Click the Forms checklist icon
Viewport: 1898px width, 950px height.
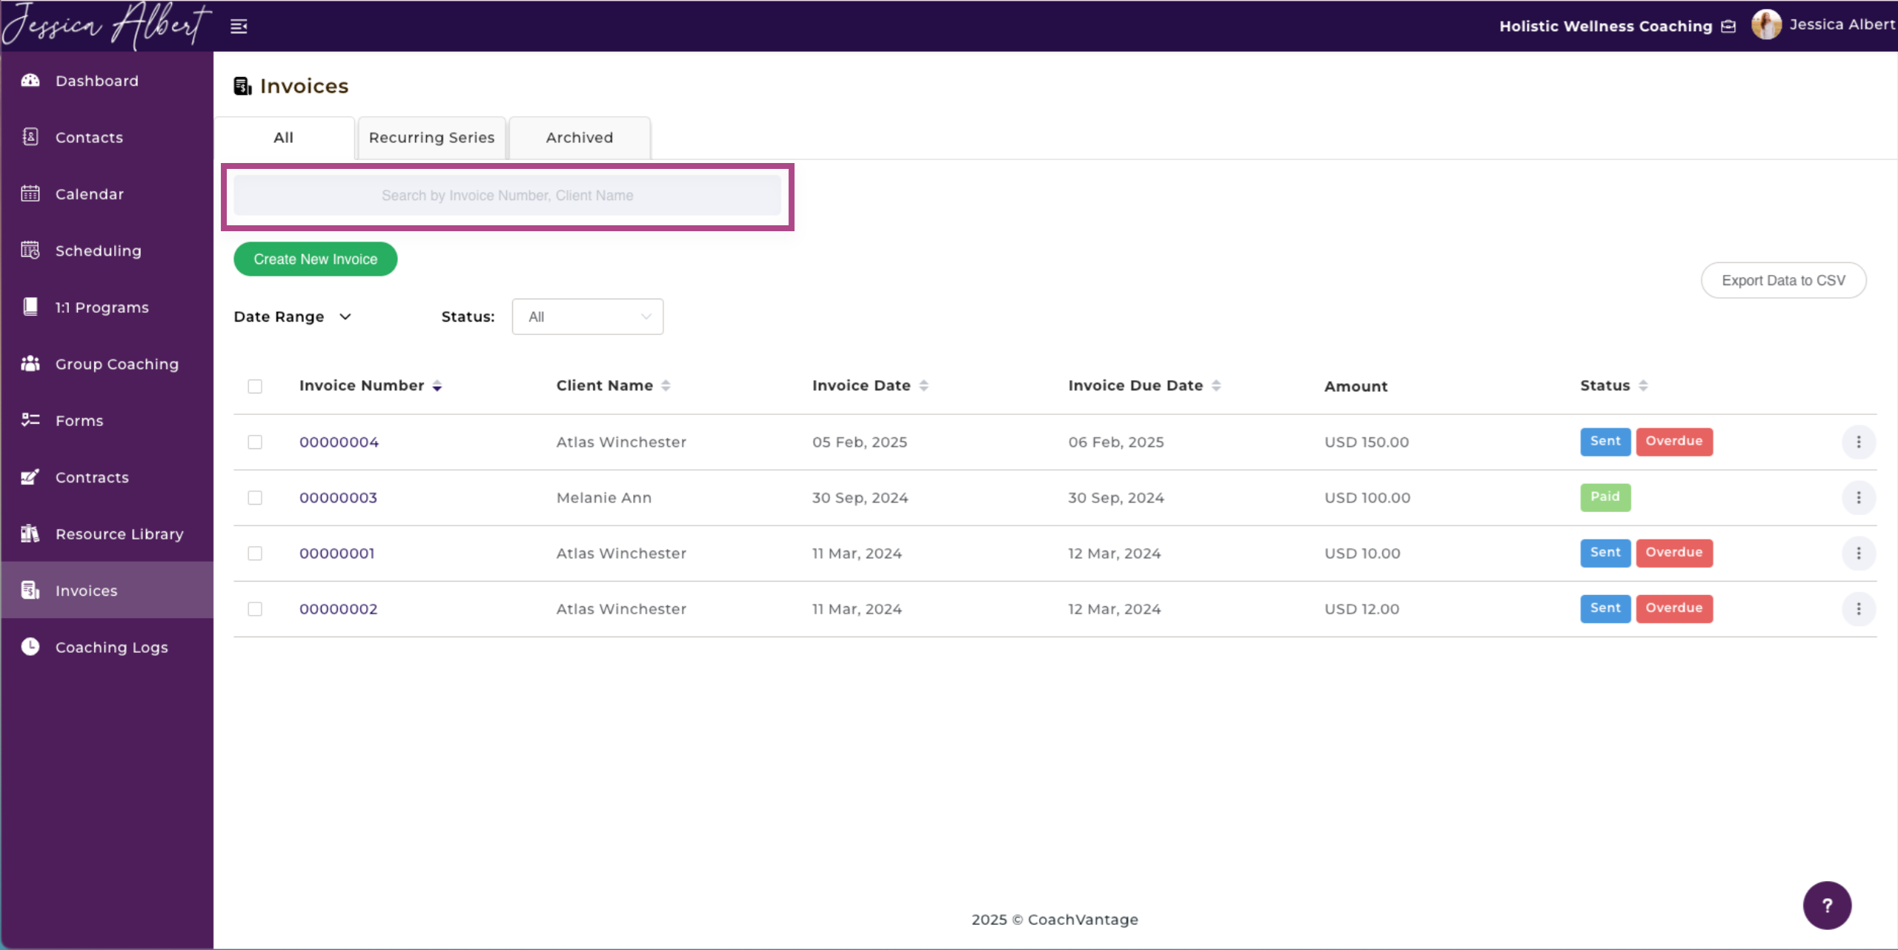pyautogui.click(x=30, y=420)
